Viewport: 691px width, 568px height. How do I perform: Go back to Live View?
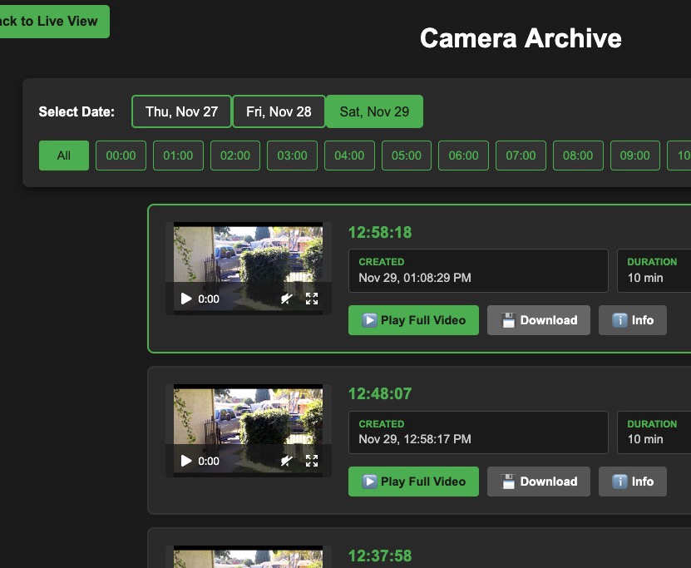[54, 21]
